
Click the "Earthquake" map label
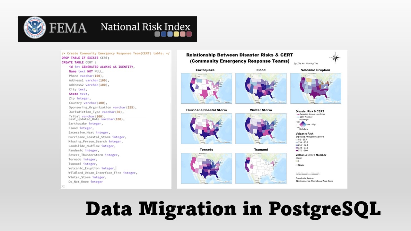click(x=205, y=70)
